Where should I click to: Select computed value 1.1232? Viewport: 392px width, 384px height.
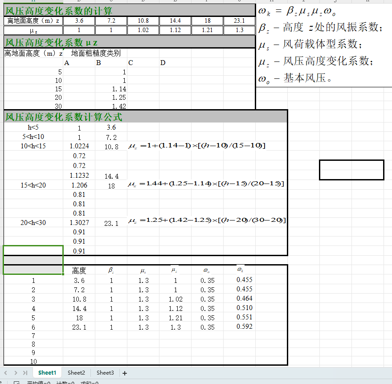[79, 176]
